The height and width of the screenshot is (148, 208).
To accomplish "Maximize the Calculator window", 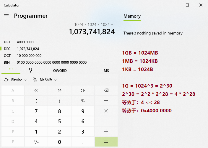I will coord(187,5).
